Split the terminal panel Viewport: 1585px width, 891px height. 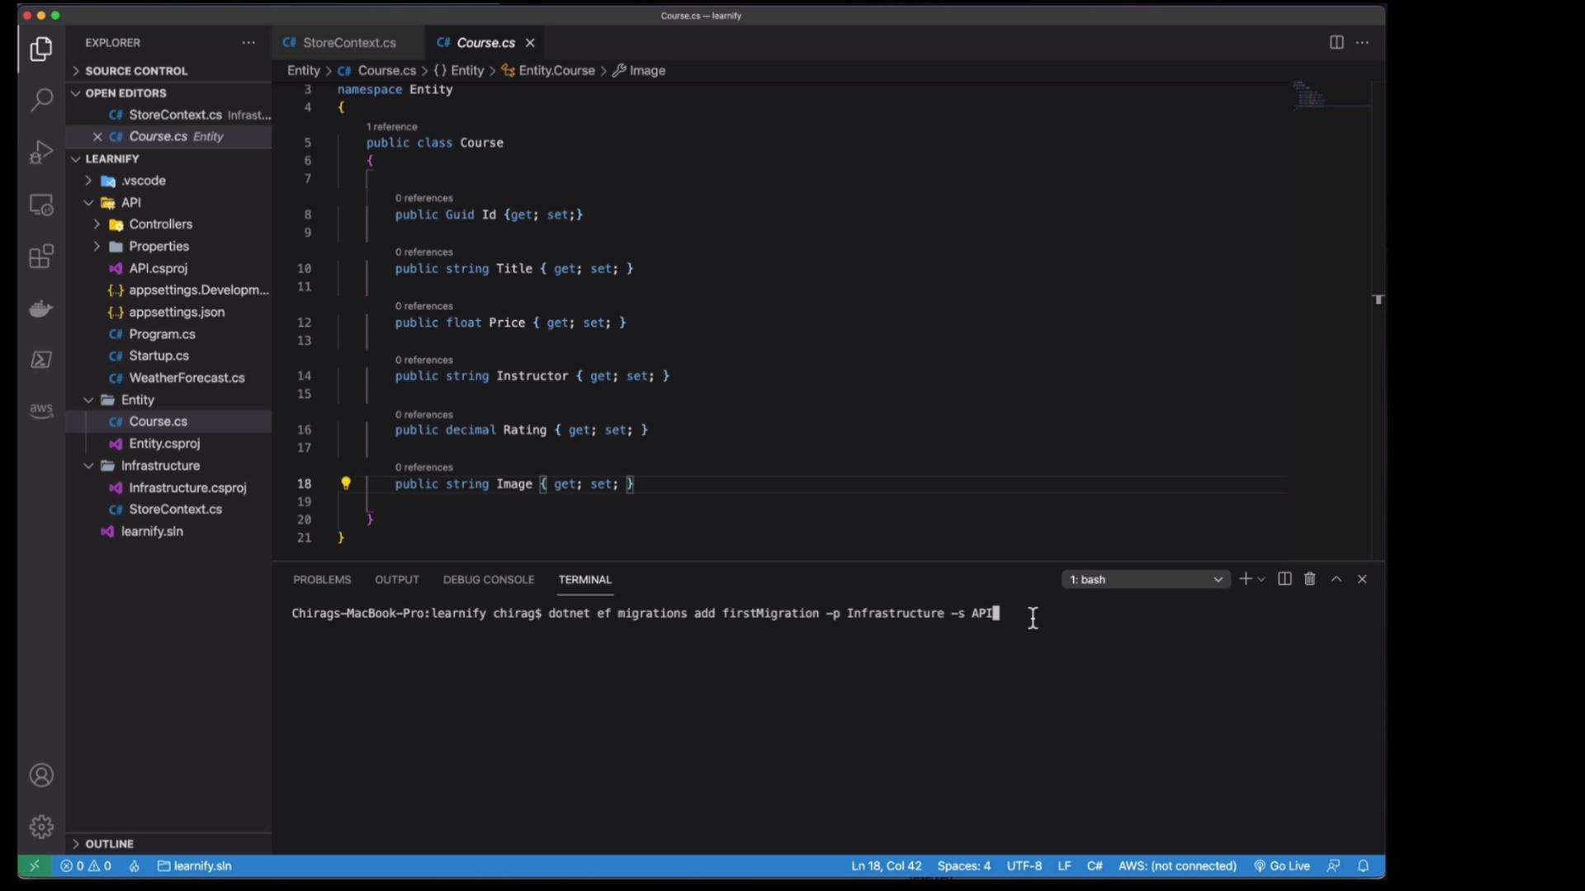click(x=1285, y=579)
